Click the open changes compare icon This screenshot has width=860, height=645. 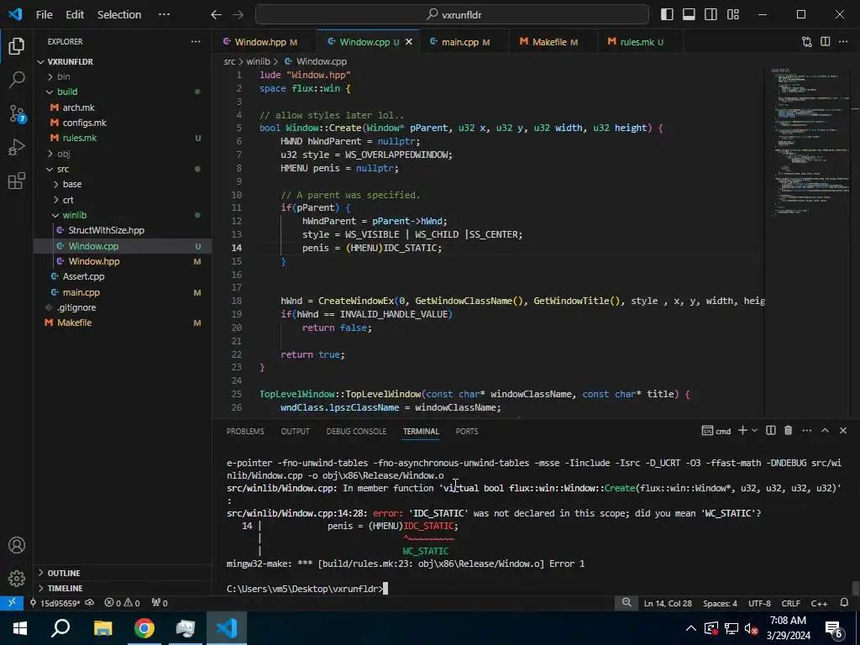coord(807,42)
